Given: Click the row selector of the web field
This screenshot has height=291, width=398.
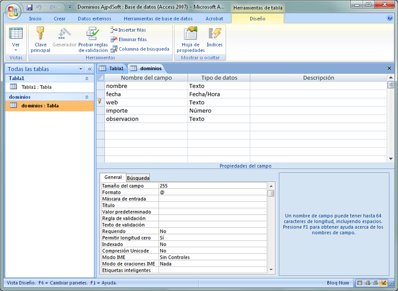Looking at the screenshot, I should pyautogui.click(x=100, y=102).
